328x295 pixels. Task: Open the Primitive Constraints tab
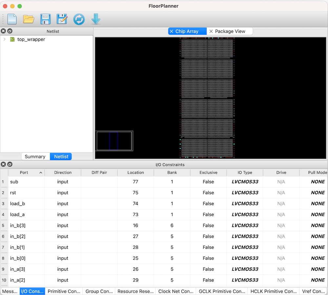(x=64, y=291)
